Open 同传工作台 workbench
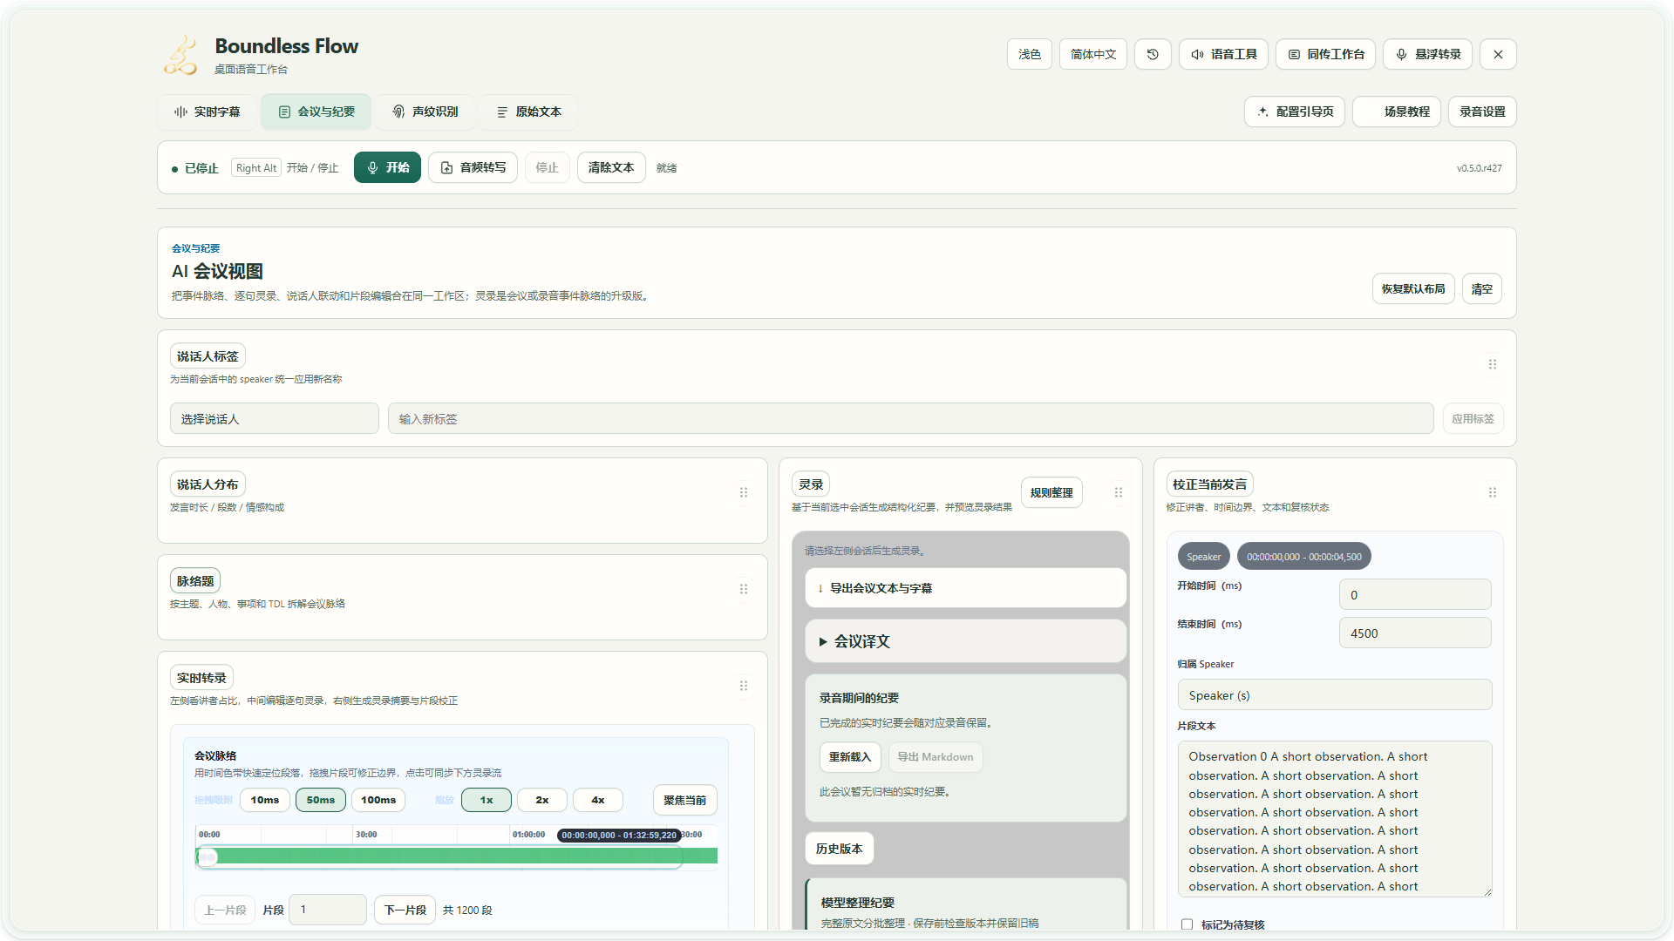This screenshot has height=941, width=1674. tap(1325, 54)
